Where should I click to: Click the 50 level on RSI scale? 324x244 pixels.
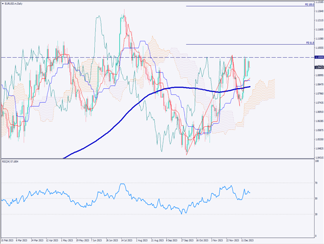(317, 198)
